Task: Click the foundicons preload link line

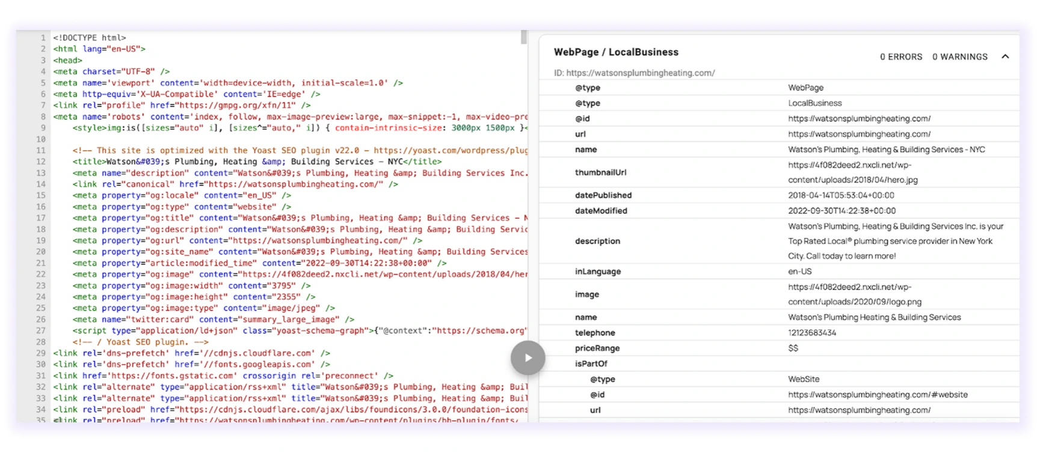Action: (x=290, y=410)
